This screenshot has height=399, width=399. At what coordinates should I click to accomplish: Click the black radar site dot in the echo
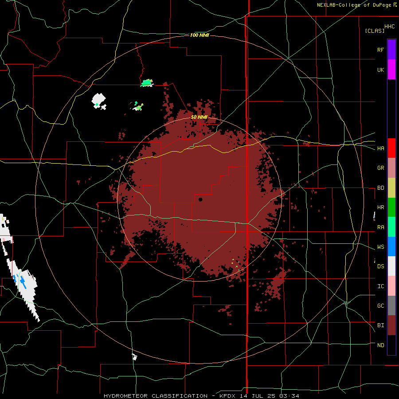[200, 199]
